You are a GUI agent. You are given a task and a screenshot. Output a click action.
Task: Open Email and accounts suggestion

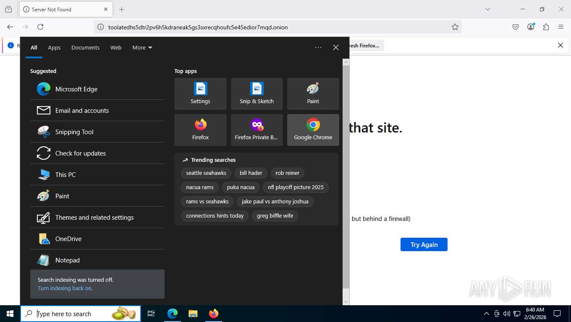pyautogui.click(x=97, y=110)
